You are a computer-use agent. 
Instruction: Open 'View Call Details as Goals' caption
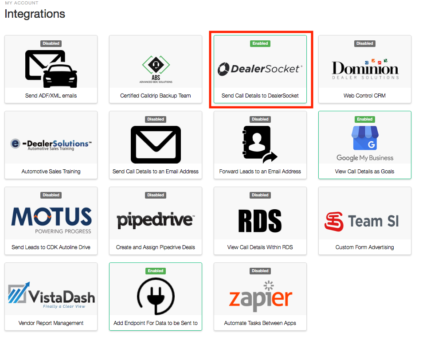(364, 172)
